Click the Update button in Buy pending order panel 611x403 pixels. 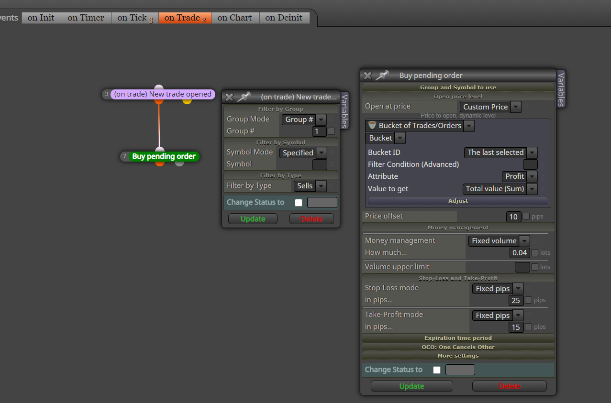point(412,386)
